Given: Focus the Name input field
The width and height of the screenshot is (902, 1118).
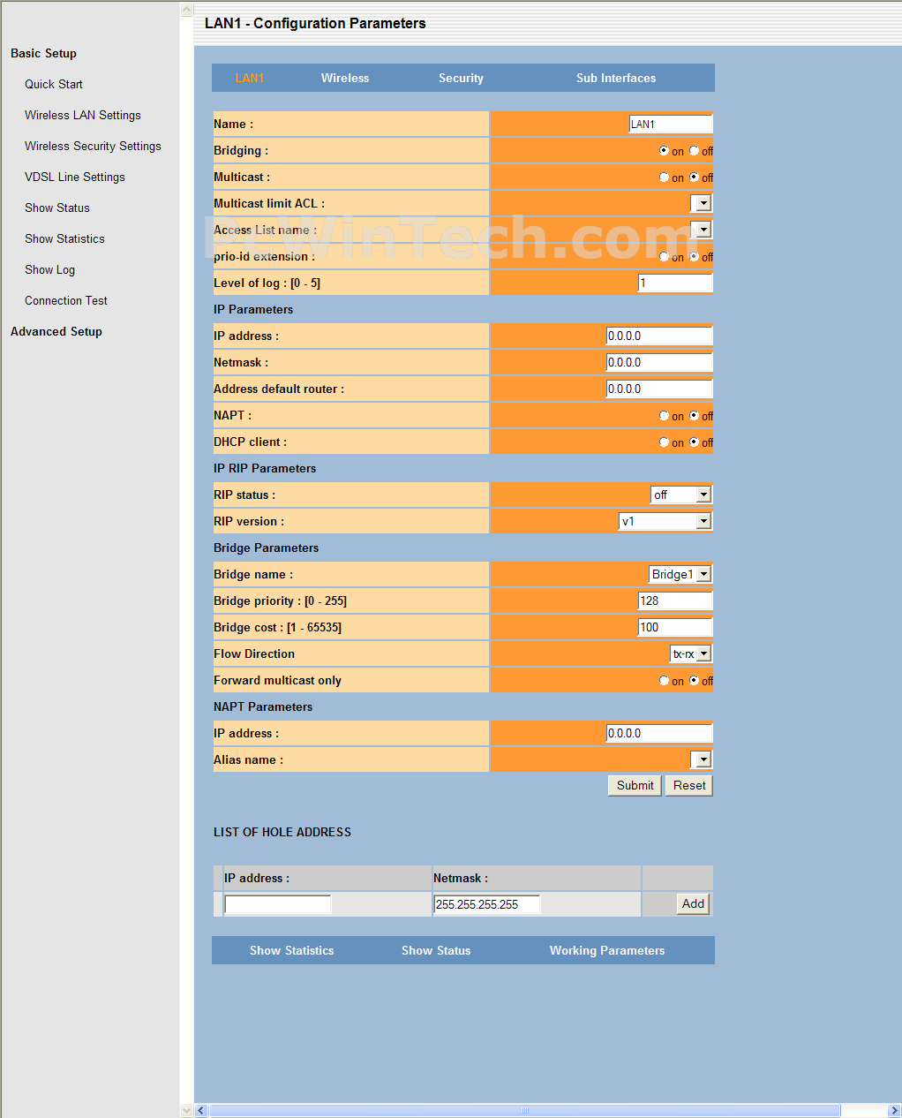Looking at the screenshot, I should pyautogui.click(x=670, y=124).
